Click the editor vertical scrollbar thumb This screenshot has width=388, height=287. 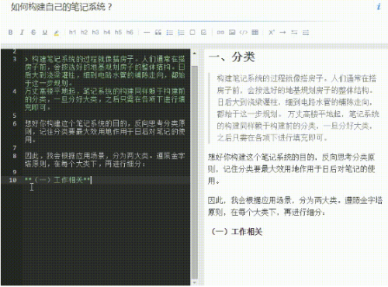click(195, 172)
